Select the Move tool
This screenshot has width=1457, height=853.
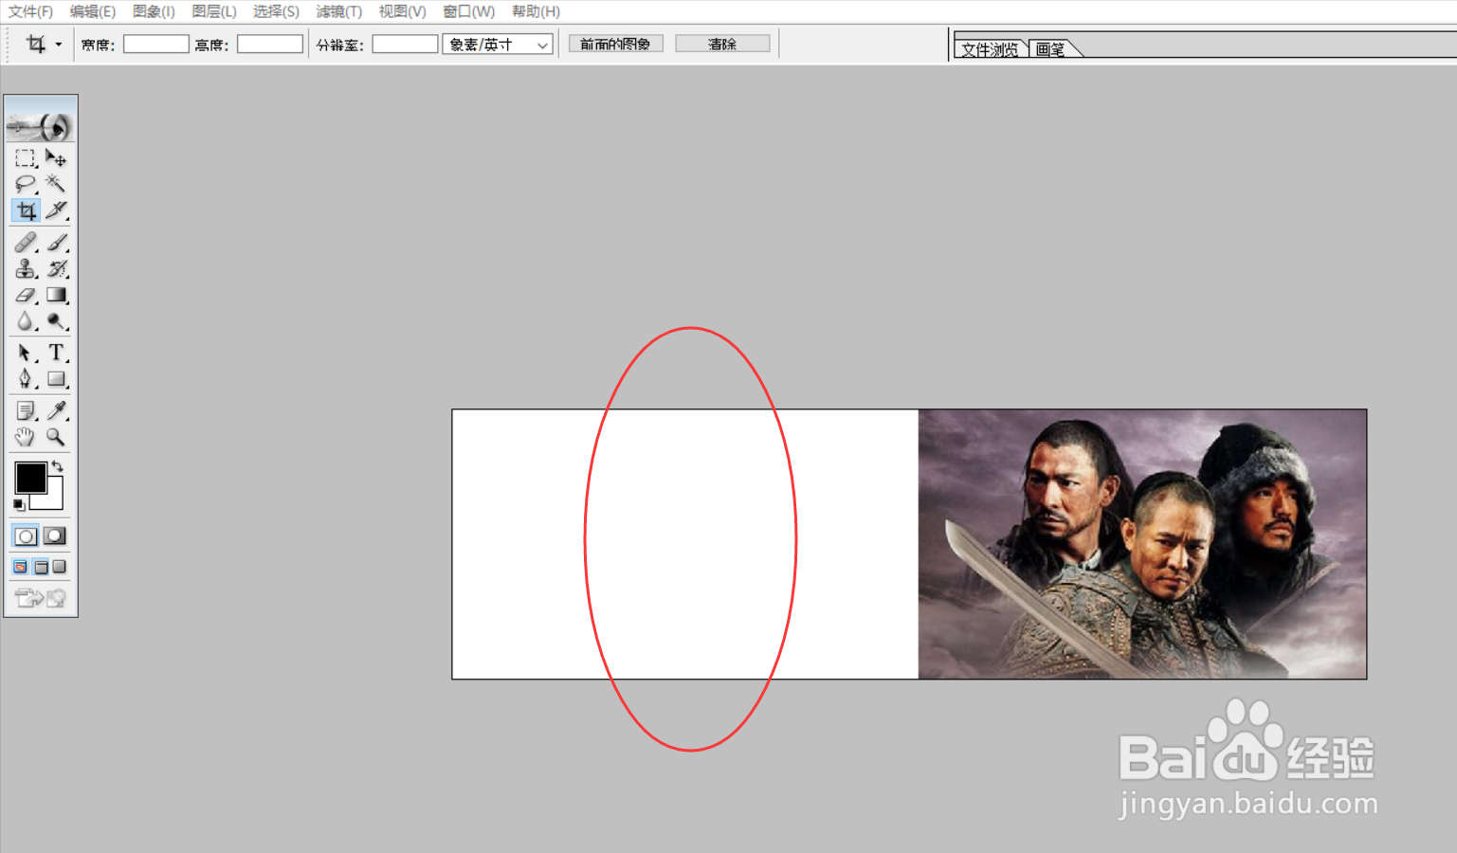tap(56, 158)
